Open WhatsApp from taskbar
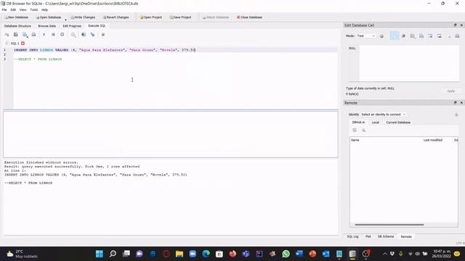This screenshot has height=261, width=465. point(286,254)
